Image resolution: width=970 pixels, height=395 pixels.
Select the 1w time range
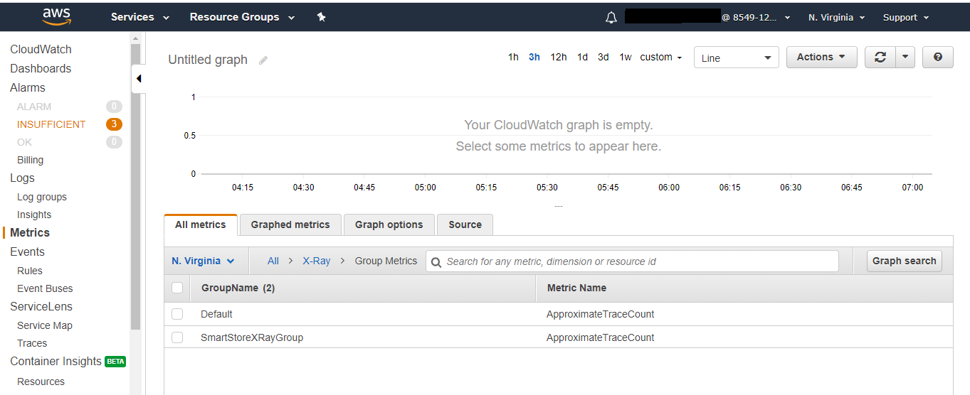(625, 57)
